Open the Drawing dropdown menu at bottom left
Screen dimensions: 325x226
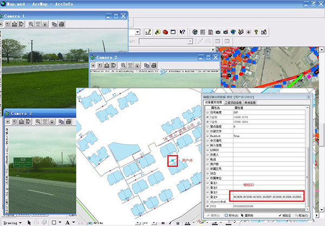coord(12,222)
